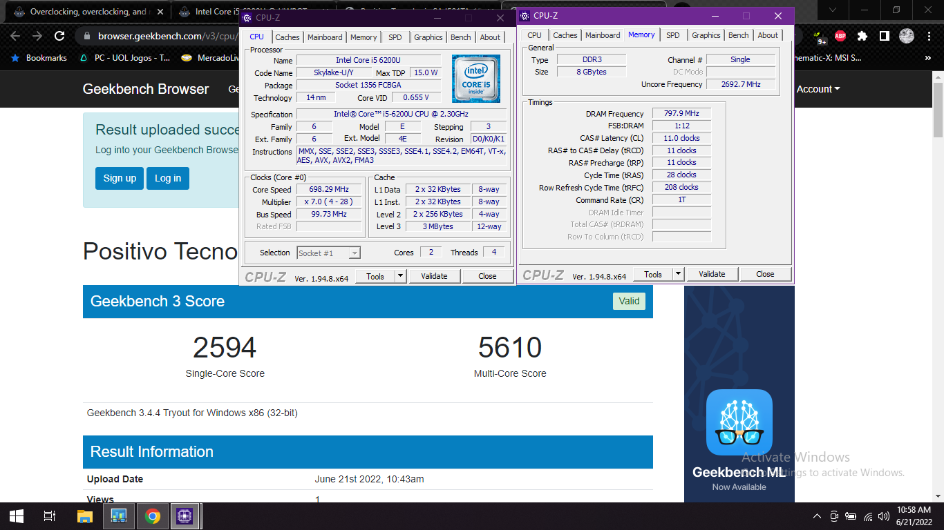The image size is (944, 530).
Task: Click the Valid badge on Geekbench score
Action: pos(629,301)
